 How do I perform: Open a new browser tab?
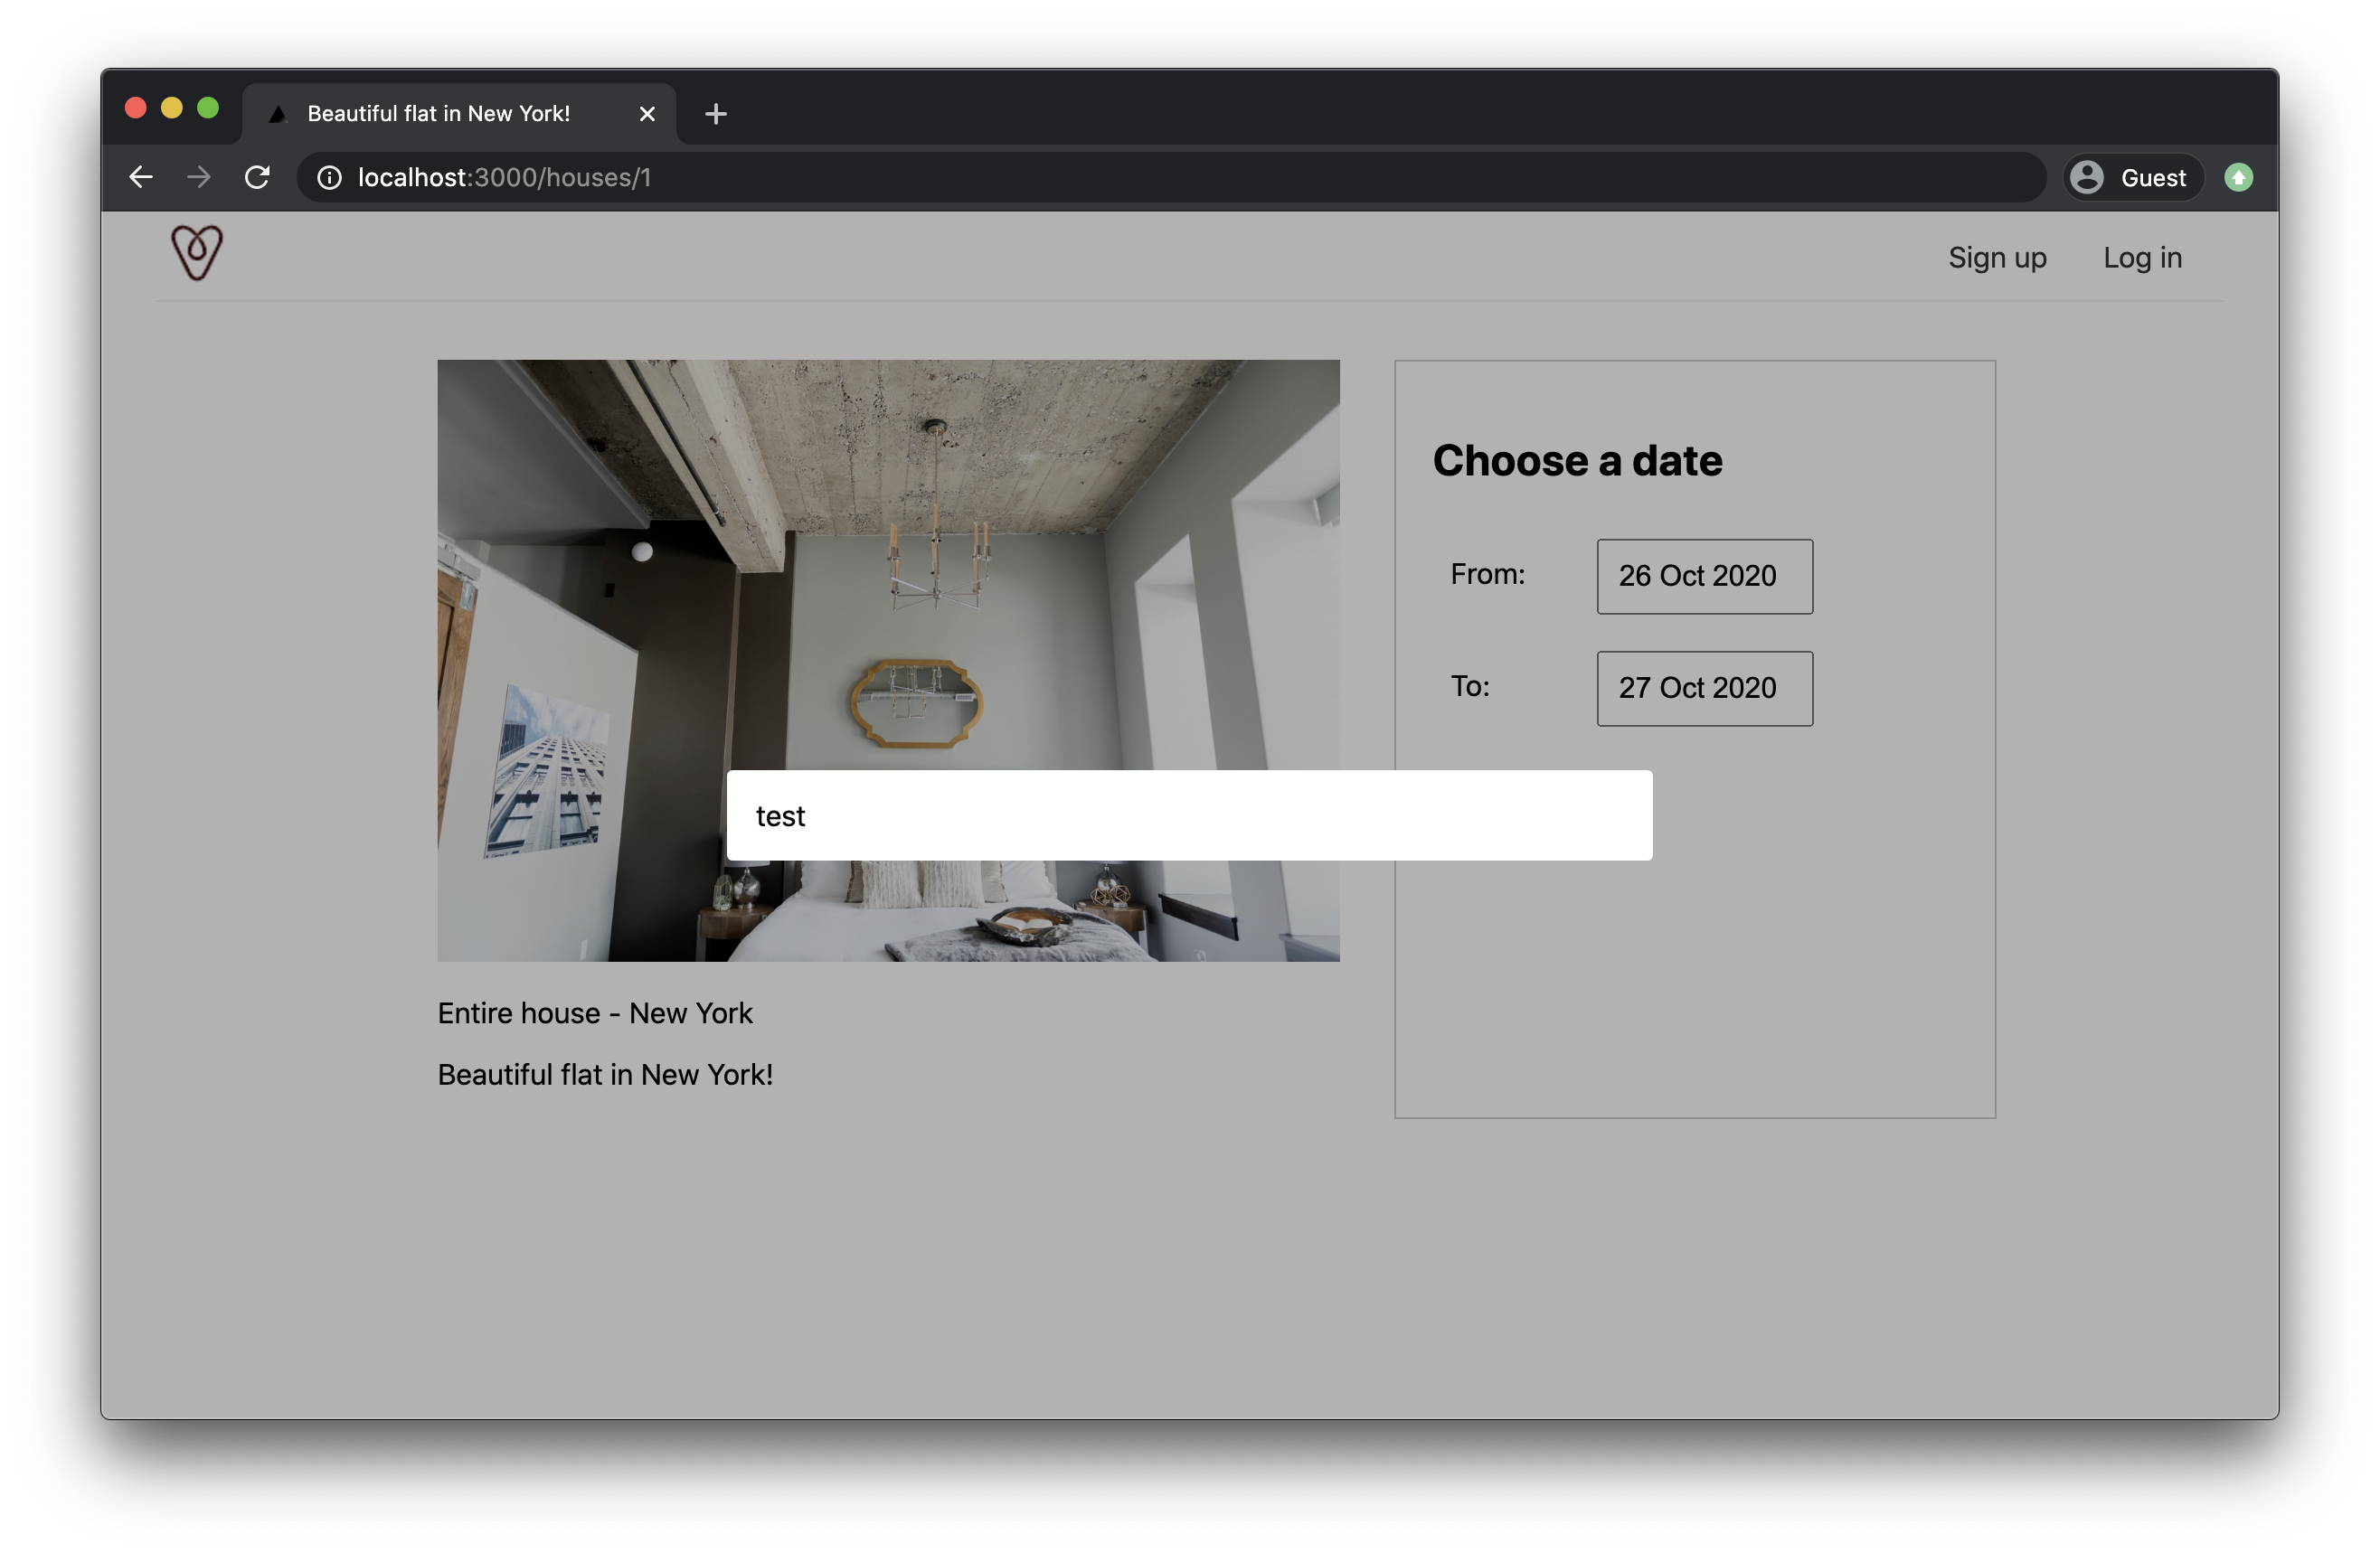point(715,114)
